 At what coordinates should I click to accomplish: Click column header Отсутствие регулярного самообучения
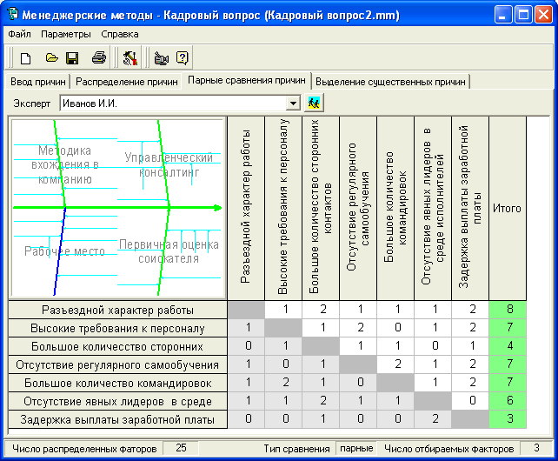pyautogui.click(x=358, y=208)
